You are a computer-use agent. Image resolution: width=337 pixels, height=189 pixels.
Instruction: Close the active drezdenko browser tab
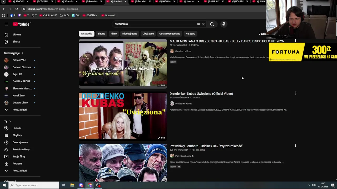coord(125,1)
